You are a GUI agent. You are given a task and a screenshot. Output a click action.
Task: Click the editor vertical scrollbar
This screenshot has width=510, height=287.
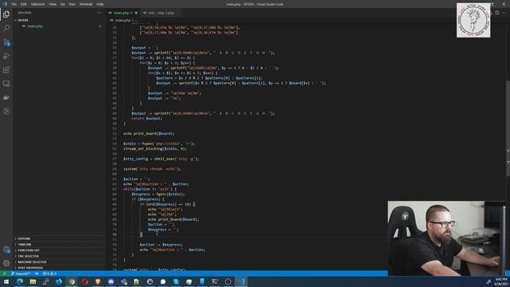pos(508,128)
